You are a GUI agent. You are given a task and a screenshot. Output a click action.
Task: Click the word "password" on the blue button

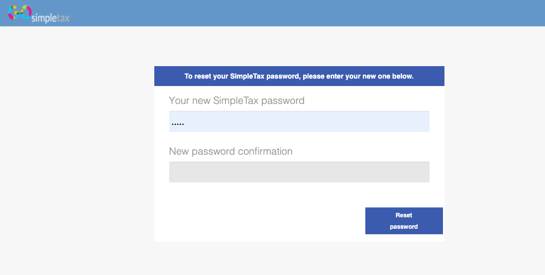tap(404, 227)
